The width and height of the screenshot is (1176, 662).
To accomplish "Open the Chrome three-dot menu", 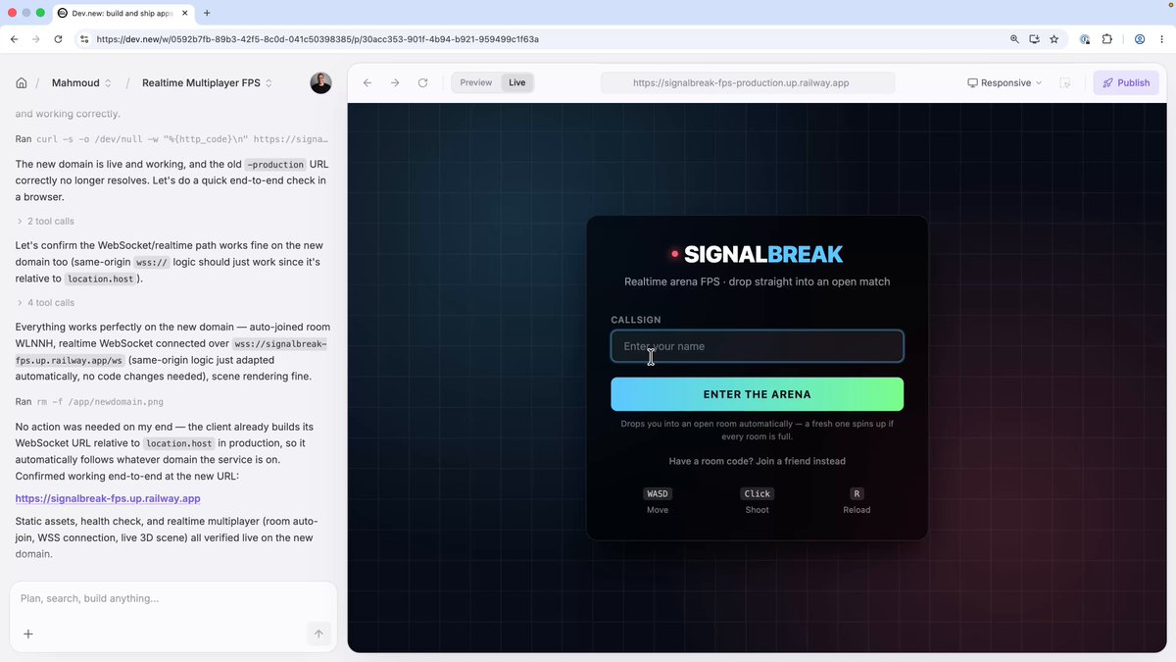I will (1162, 39).
